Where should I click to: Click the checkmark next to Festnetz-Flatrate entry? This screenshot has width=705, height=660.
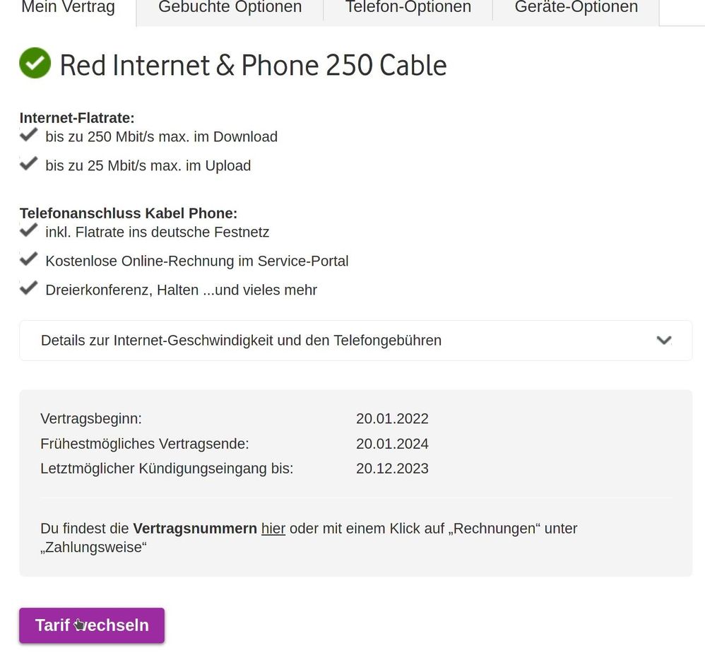click(28, 230)
